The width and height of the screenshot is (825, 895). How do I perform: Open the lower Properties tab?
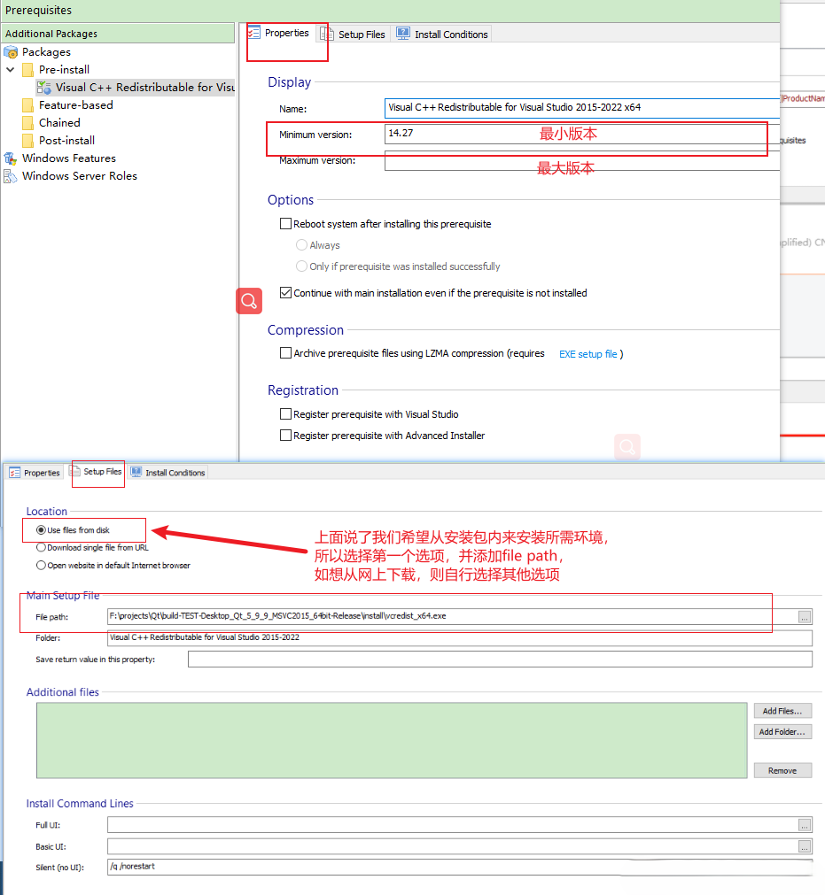(x=35, y=473)
